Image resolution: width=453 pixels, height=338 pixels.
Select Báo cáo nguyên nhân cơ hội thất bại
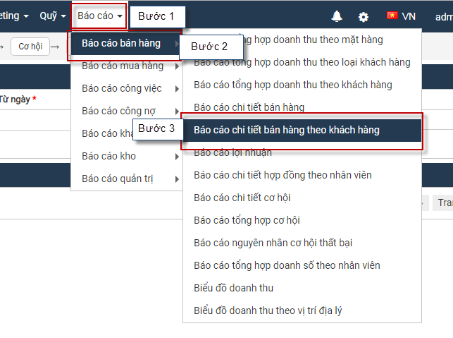pos(273,243)
